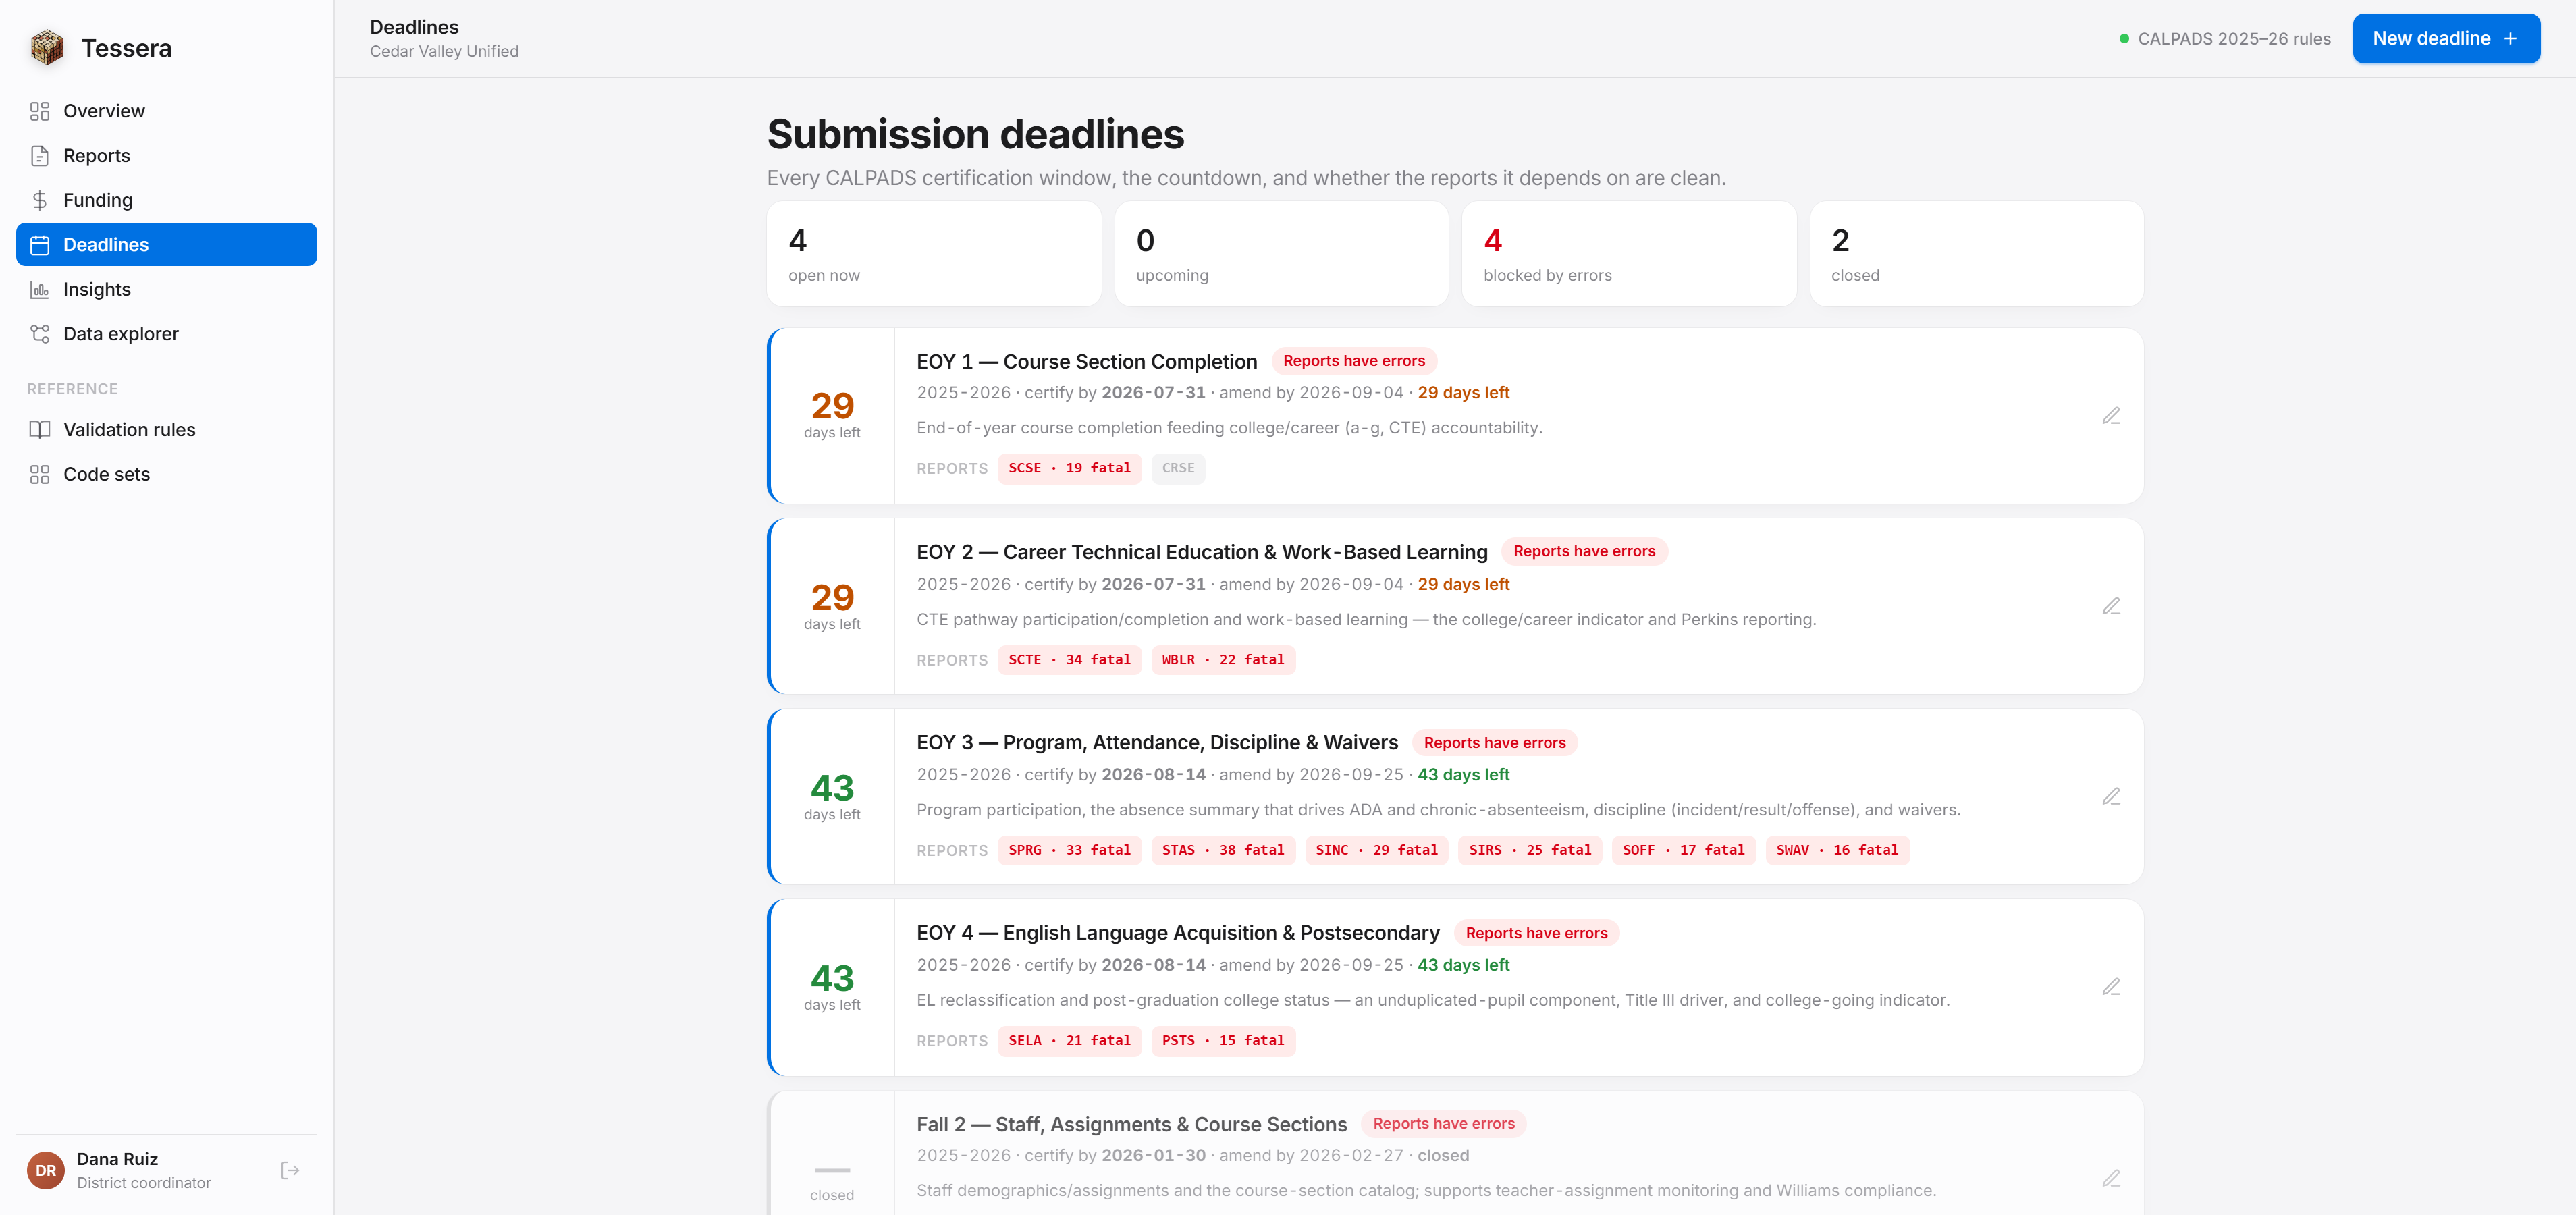Click Reports have errors badge on EOY 4
Viewport: 2576px width, 1215px height.
pyautogui.click(x=1536, y=933)
